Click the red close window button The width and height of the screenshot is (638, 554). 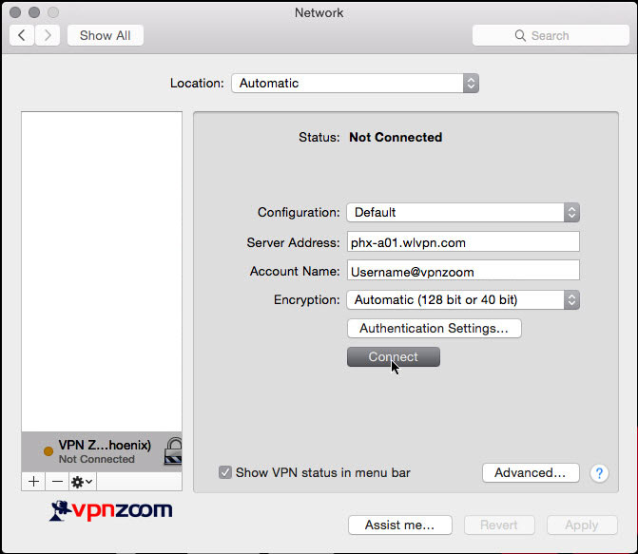[15, 12]
